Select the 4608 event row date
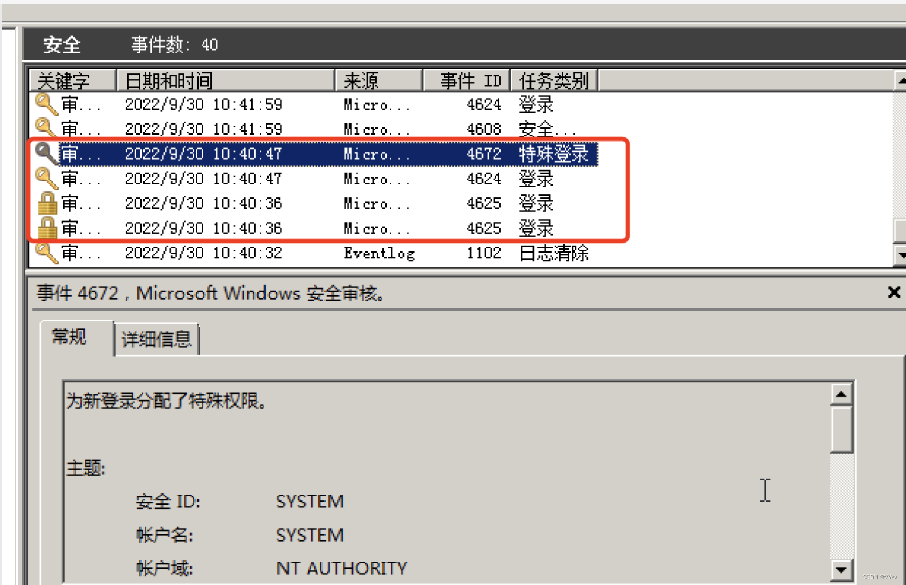The height and width of the screenshot is (585, 906). tap(203, 129)
